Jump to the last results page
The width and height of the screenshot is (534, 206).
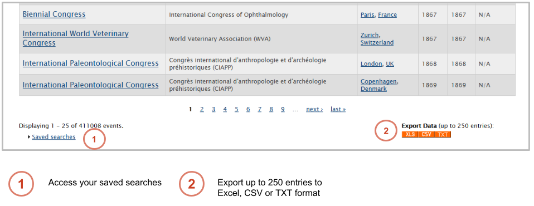(x=338, y=109)
